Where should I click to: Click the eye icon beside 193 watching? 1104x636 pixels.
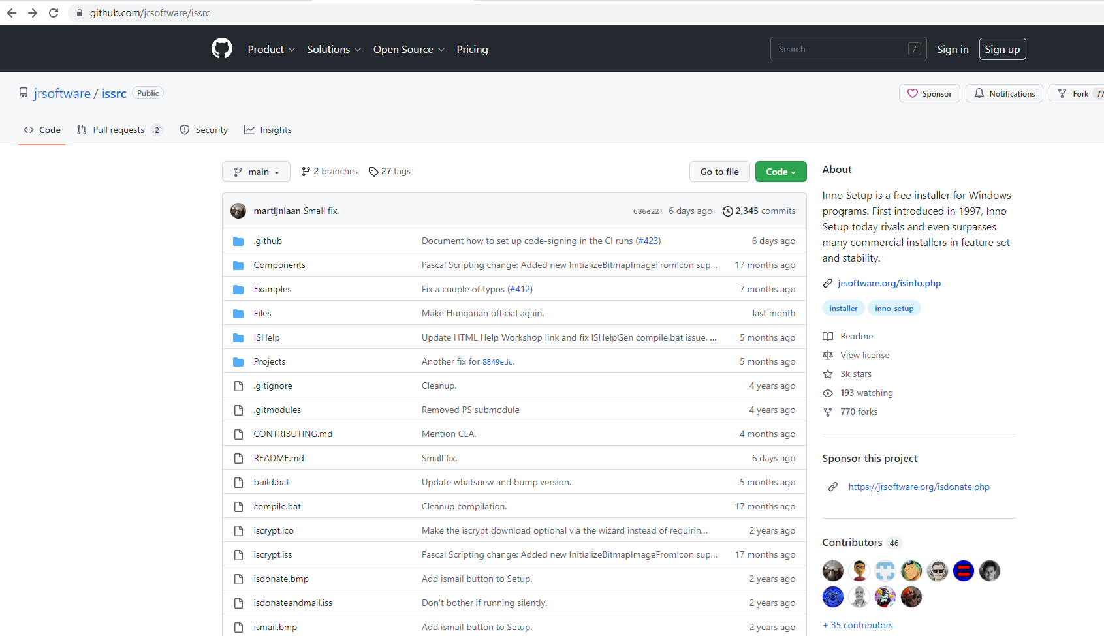(828, 393)
